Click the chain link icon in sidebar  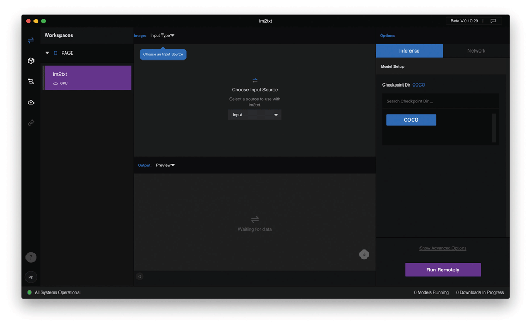(31, 123)
